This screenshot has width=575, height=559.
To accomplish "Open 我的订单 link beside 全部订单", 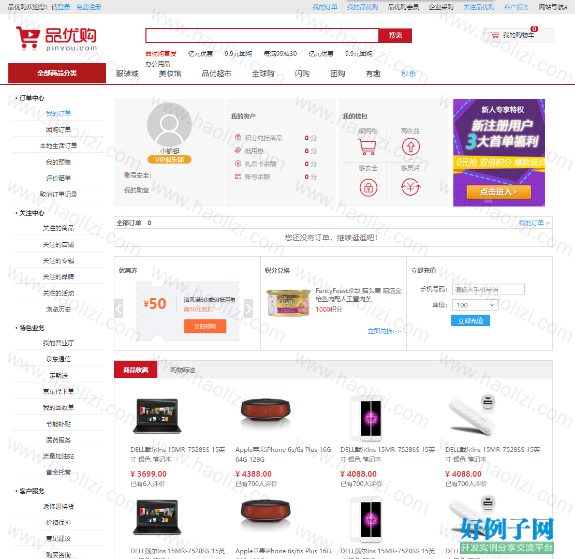I will 534,223.
